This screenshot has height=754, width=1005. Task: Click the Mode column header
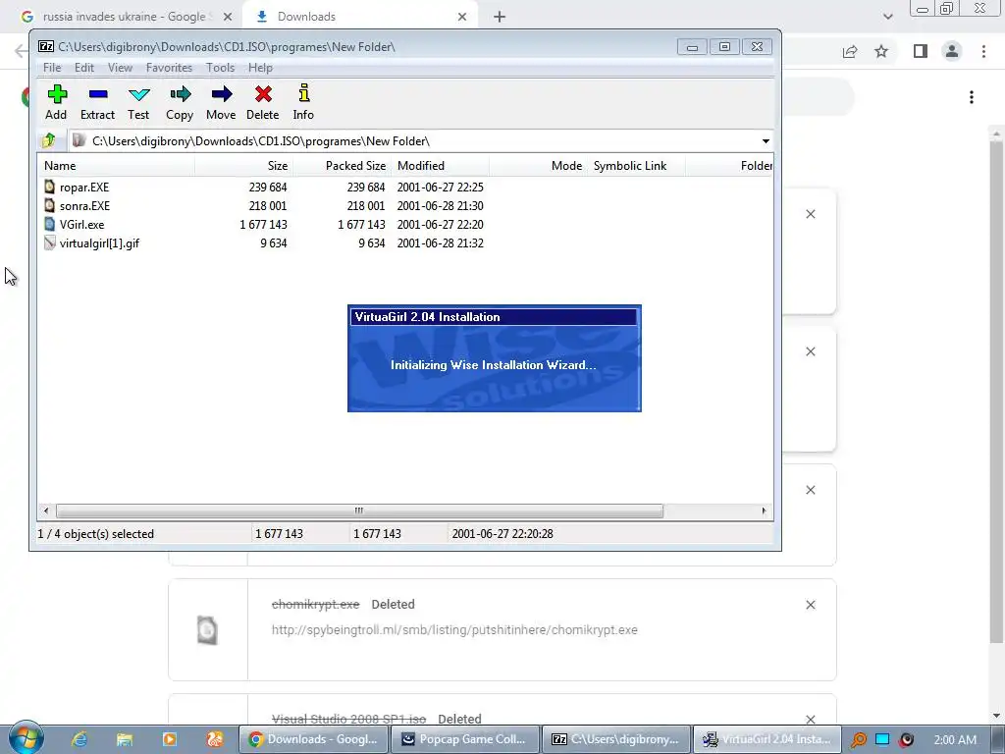539,165
